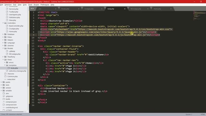Expand the ThirdParty folder
This screenshot has width=206, height=116.
[x=3, y=57]
